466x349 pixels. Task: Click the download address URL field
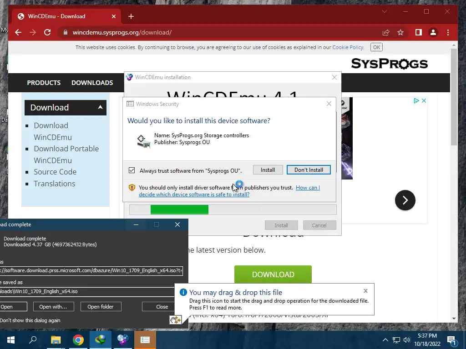[91, 271]
